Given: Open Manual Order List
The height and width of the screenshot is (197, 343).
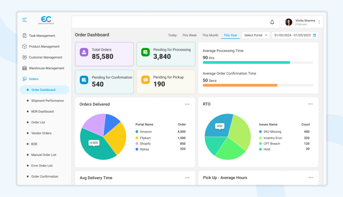Looking at the screenshot, I should tap(44, 155).
